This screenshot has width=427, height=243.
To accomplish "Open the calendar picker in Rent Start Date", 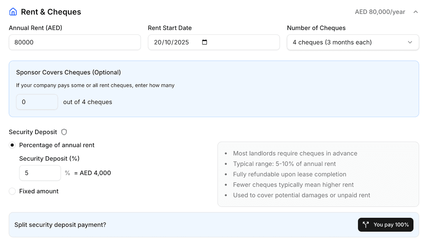I will pos(205,42).
